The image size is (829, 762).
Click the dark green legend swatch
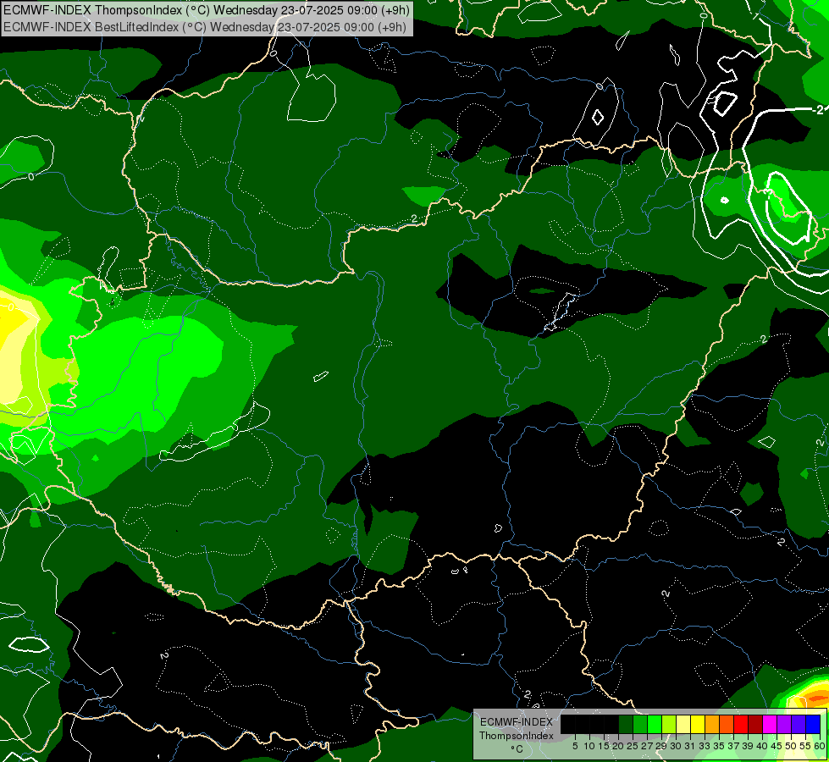click(x=626, y=724)
